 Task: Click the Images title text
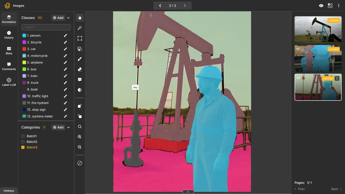point(19,5)
